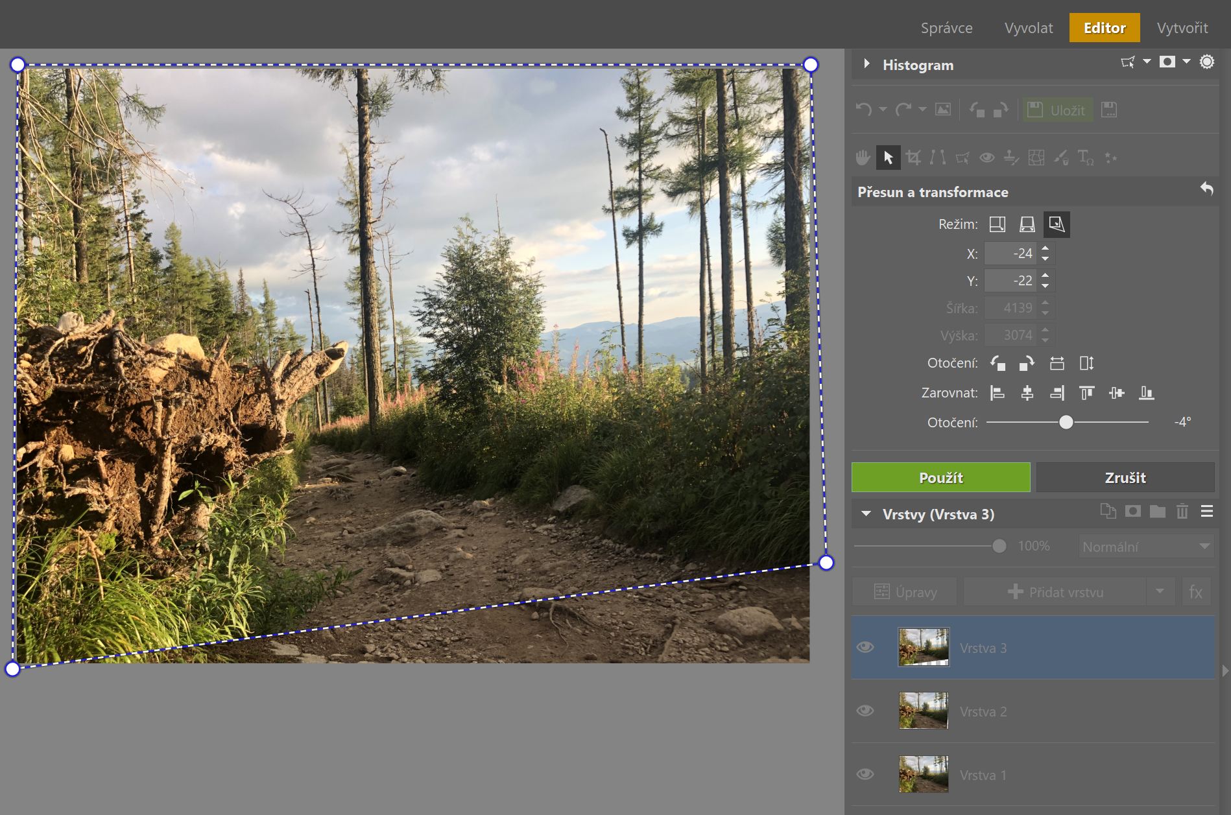The width and height of the screenshot is (1231, 815).
Task: Select the arrow move tool
Action: click(x=888, y=158)
